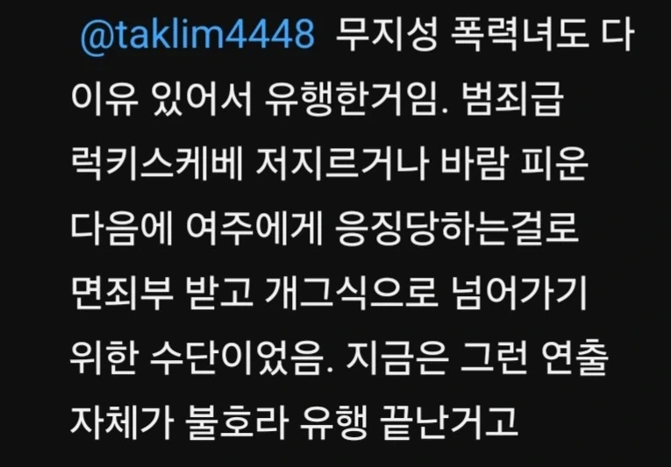This screenshot has height=467, width=671.
Task: Click the word 폭력녀도 in first line
Action: click(519, 35)
